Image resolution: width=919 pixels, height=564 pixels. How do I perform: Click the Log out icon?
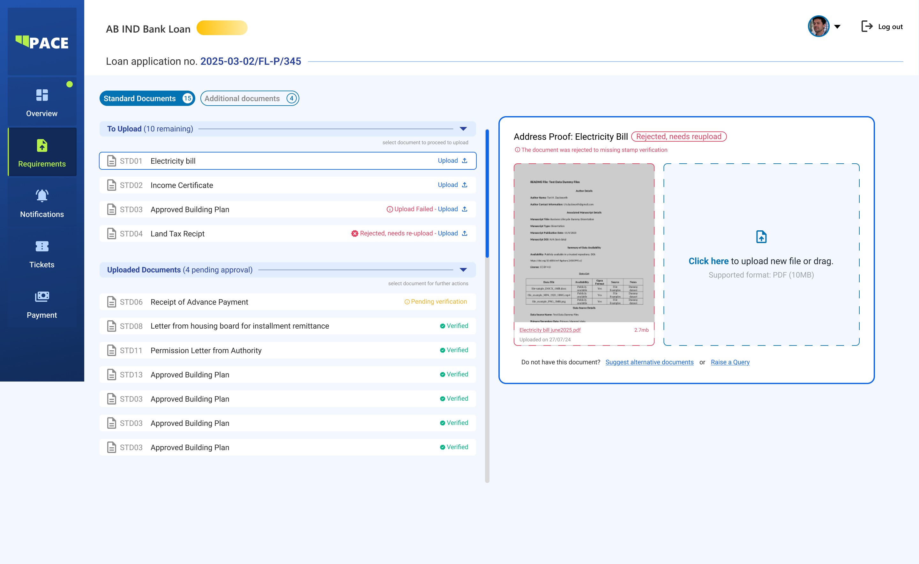click(866, 26)
